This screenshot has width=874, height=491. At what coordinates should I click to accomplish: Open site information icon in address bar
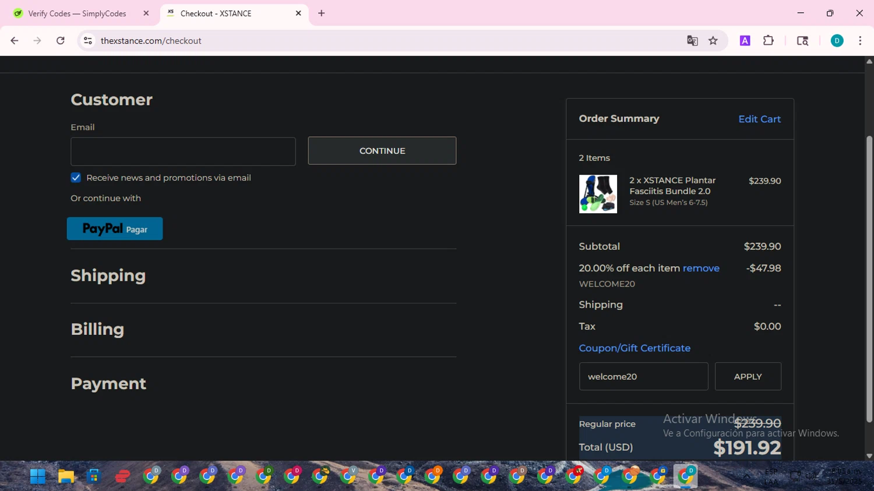tap(88, 41)
